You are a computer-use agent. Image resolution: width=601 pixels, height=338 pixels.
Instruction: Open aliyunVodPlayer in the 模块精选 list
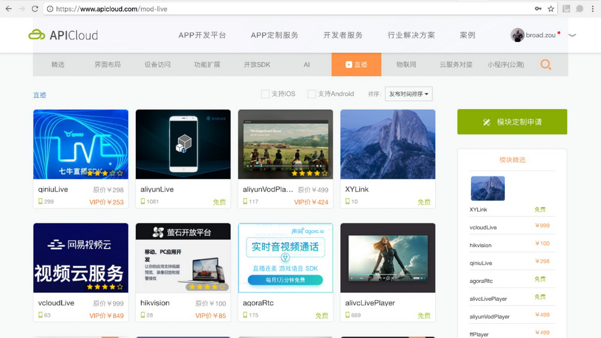coord(489,316)
